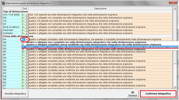179x100 pixels.
Task: Click the window title bar application icon
Action: click(3, 3)
